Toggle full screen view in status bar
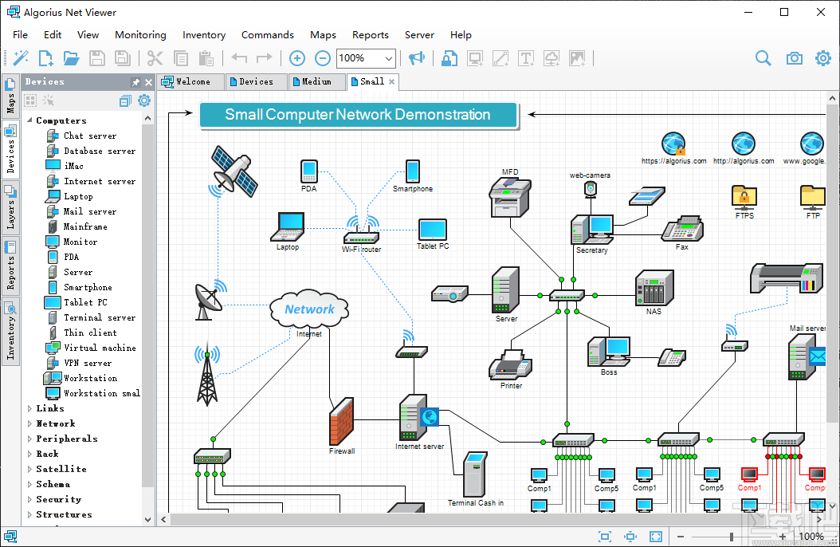 [656, 537]
